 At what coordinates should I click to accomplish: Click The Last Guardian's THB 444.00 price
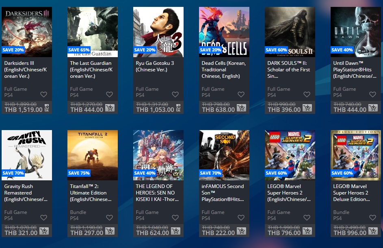coord(87,110)
